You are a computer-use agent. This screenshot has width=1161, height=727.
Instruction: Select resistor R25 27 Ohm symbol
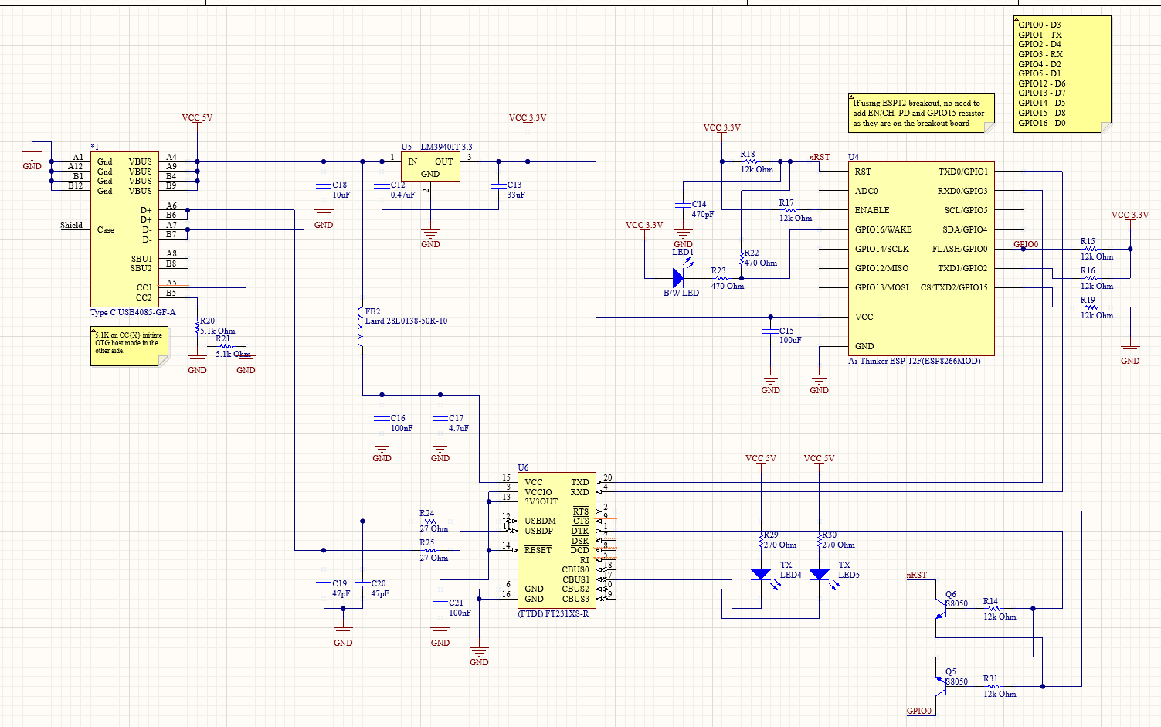pyautogui.click(x=429, y=550)
